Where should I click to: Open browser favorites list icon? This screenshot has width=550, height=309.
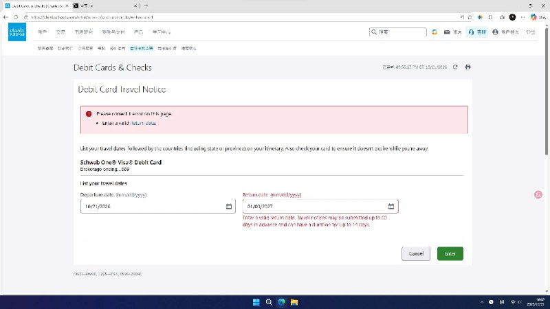(x=502, y=16)
